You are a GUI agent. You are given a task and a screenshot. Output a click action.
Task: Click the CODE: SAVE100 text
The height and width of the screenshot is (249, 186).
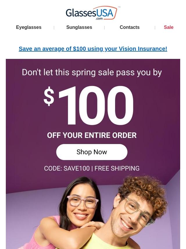pos(67,168)
